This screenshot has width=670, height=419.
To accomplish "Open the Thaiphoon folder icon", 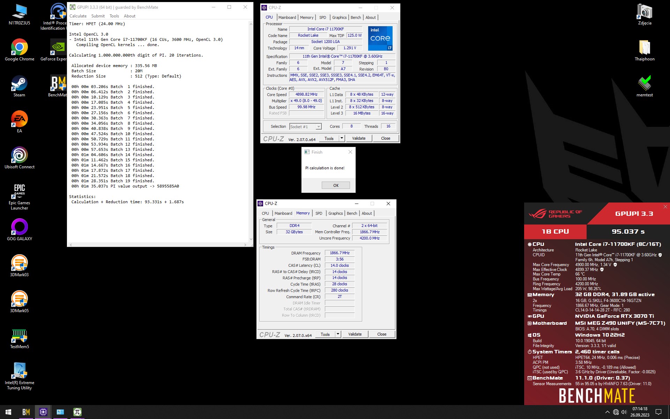I will point(645,50).
